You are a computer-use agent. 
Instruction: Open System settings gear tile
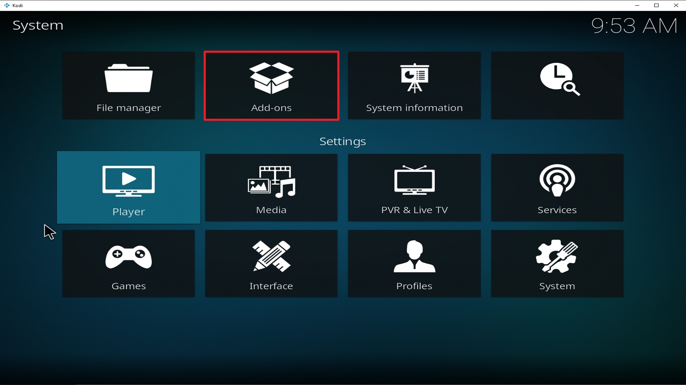pyautogui.click(x=557, y=264)
